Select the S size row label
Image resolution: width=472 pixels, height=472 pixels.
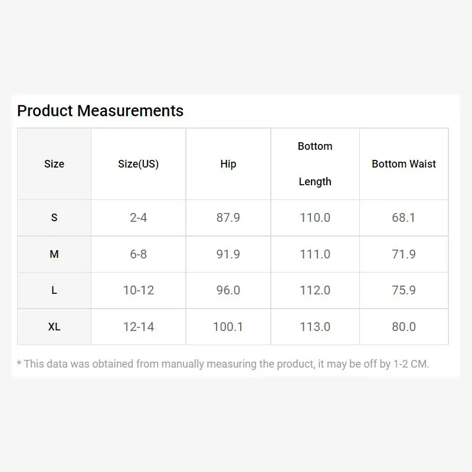point(54,218)
